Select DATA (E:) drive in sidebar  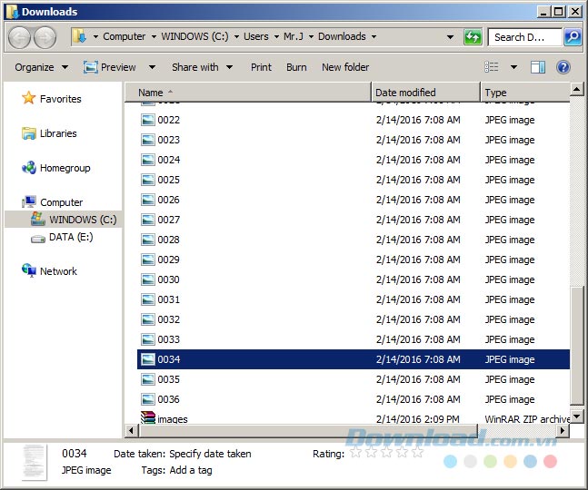[70, 237]
